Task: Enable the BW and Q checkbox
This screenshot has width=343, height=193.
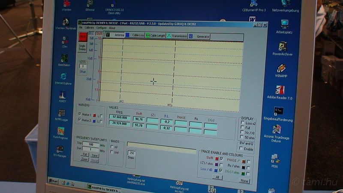Action: (x=241, y=148)
